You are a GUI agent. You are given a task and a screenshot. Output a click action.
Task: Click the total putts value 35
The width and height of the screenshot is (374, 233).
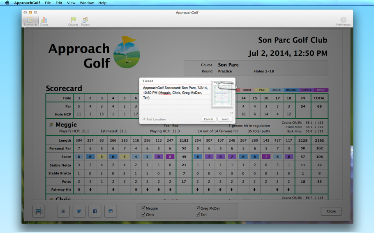(319, 181)
